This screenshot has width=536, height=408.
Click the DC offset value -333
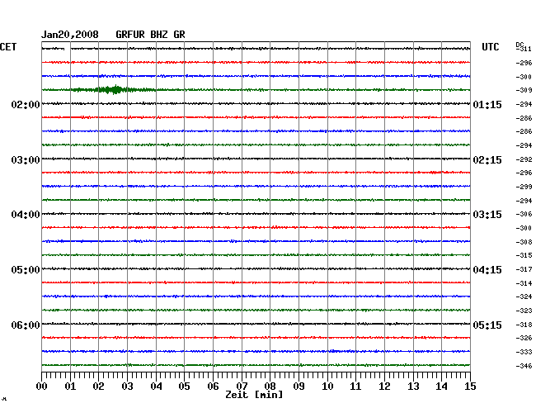click(x=524, y=352)
